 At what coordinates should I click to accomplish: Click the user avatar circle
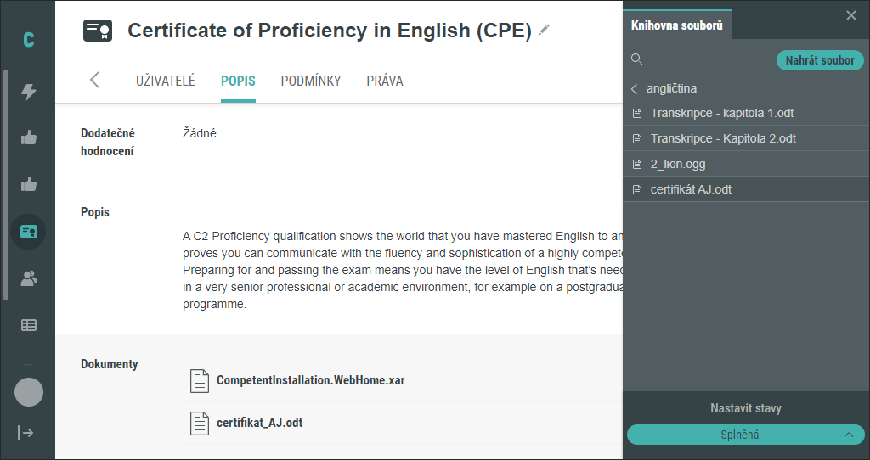tap(29, 392)
